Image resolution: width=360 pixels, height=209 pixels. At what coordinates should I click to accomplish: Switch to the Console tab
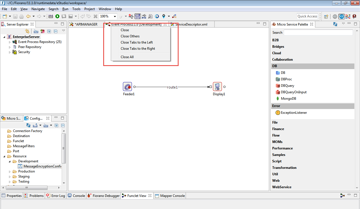coord(78,196)
